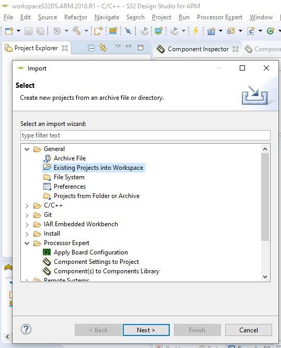Open the Edit menu

pyautogui.click(x=26, y=17)
